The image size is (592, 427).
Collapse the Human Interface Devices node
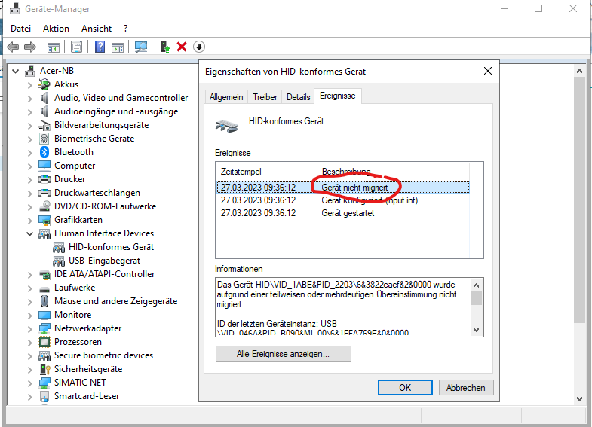pyautogui.click(x=30, y=233)
